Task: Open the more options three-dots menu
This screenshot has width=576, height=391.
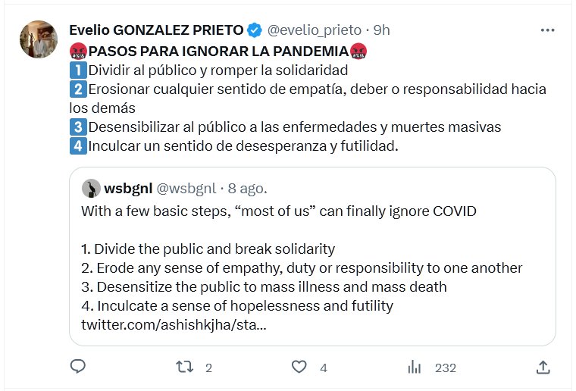Action: tap(547, 30)
